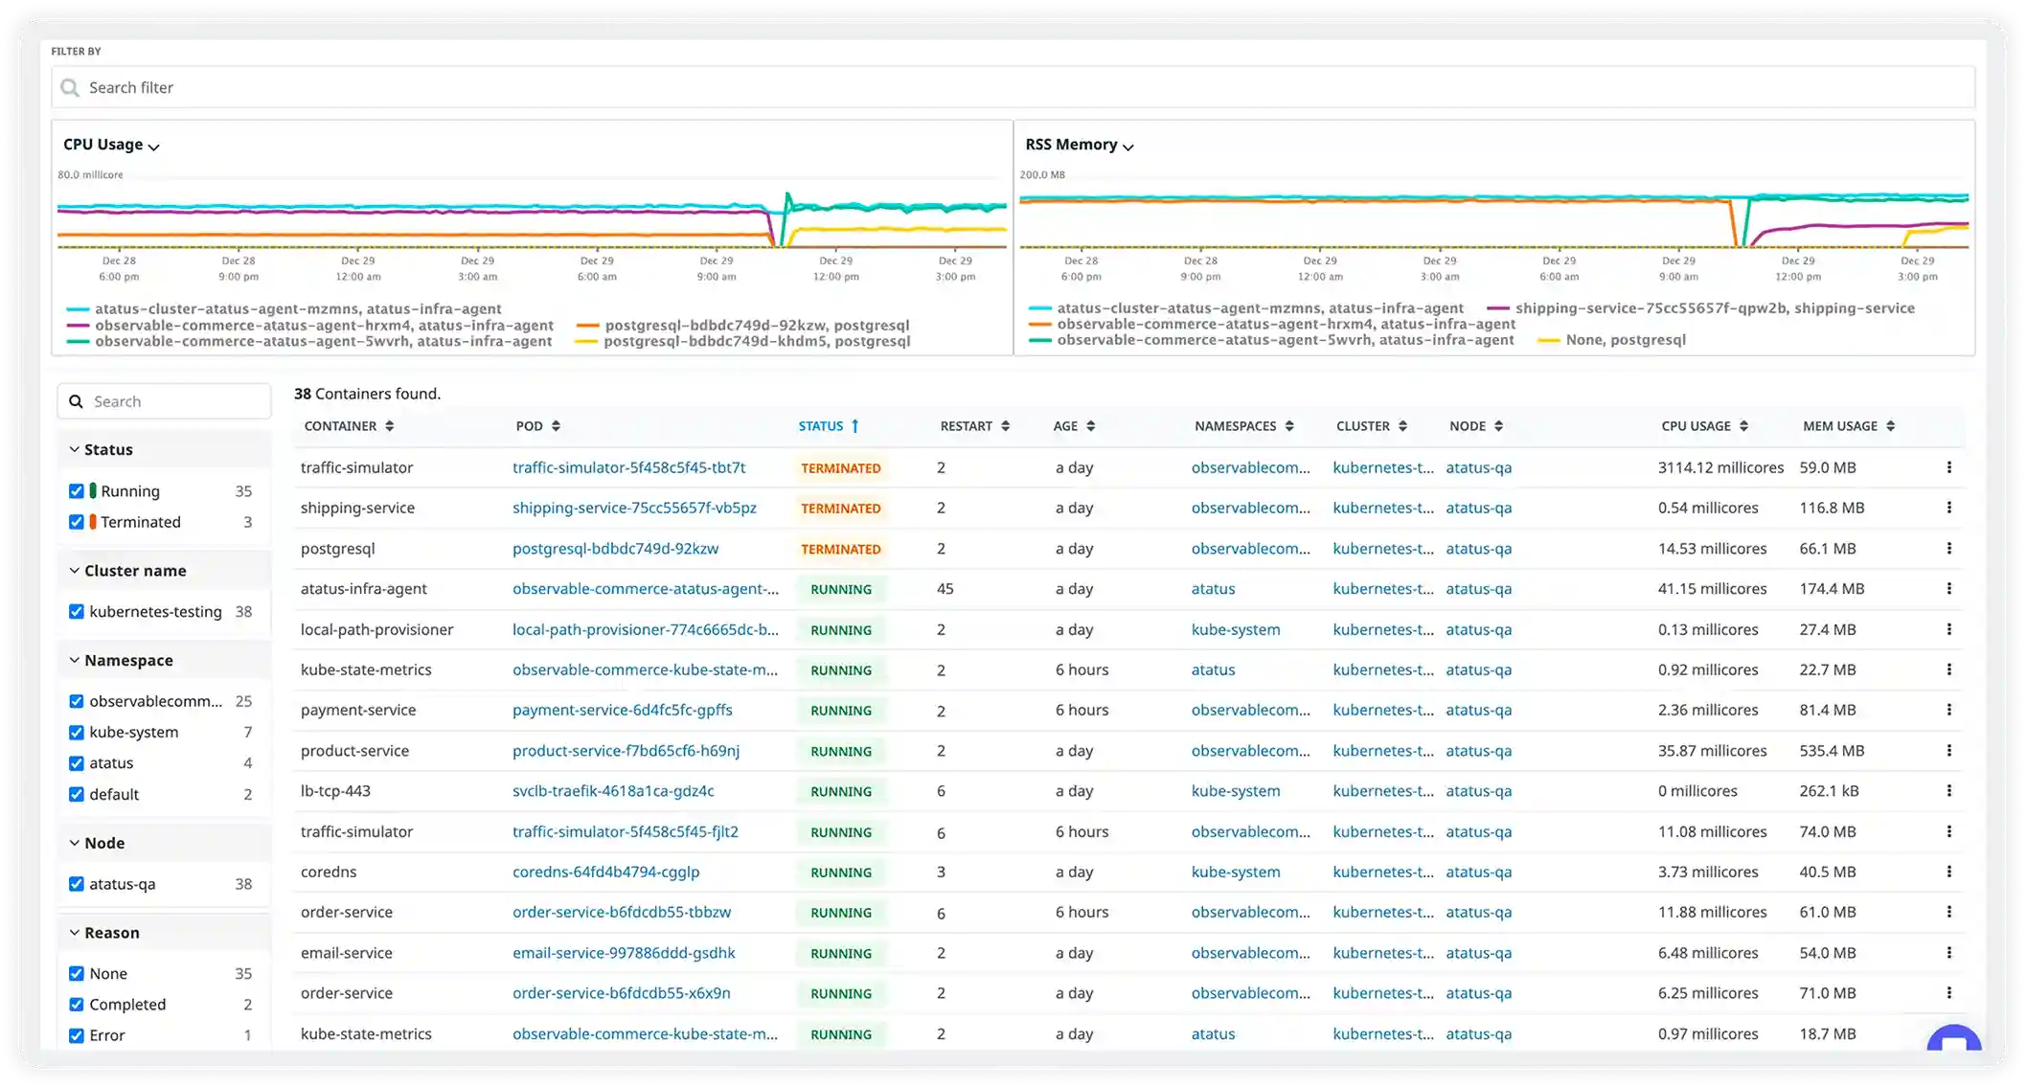Viewport: 2027px width, 1088px height.
Task: Uncheck the Terminated status filter
Action: tap(77, 522)
